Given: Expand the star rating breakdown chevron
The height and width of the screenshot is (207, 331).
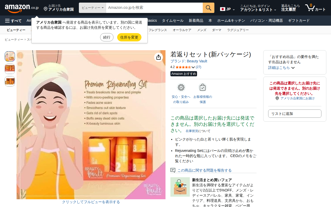Looking at the screenshot, I should pyautogui.click(x=193, y=67).
